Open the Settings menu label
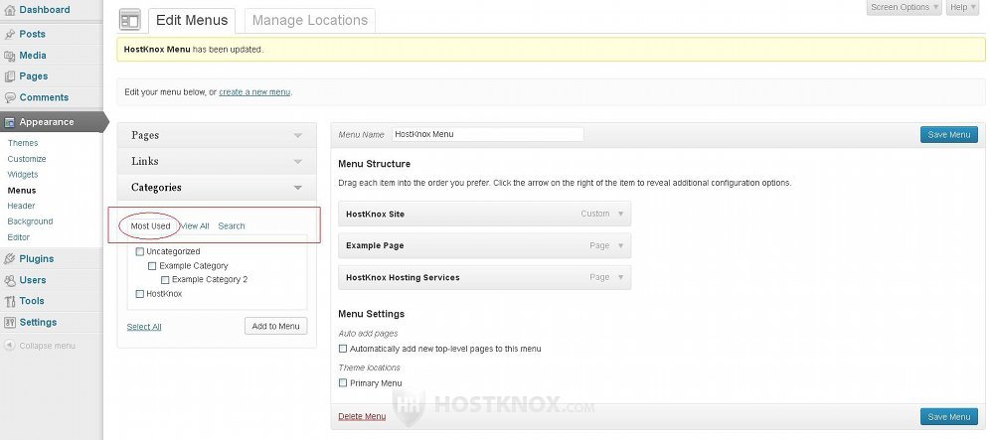990x440 pixels. tap(38, 323)
